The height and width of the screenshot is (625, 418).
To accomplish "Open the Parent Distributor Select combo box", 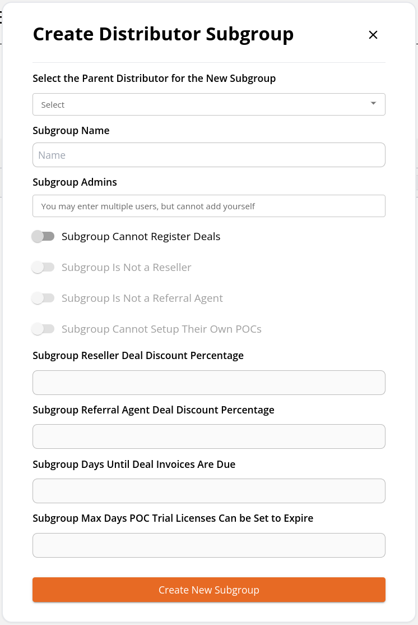I will 208,104.
